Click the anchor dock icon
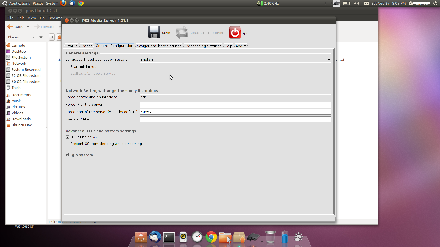This screenshot has width=440, height=247. click(x=141, y=237)
